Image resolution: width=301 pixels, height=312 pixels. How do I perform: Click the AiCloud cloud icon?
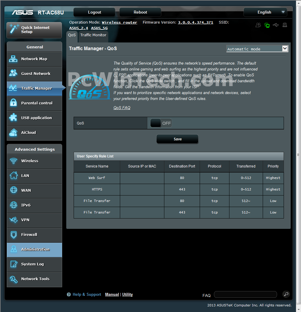pos(13,132)
